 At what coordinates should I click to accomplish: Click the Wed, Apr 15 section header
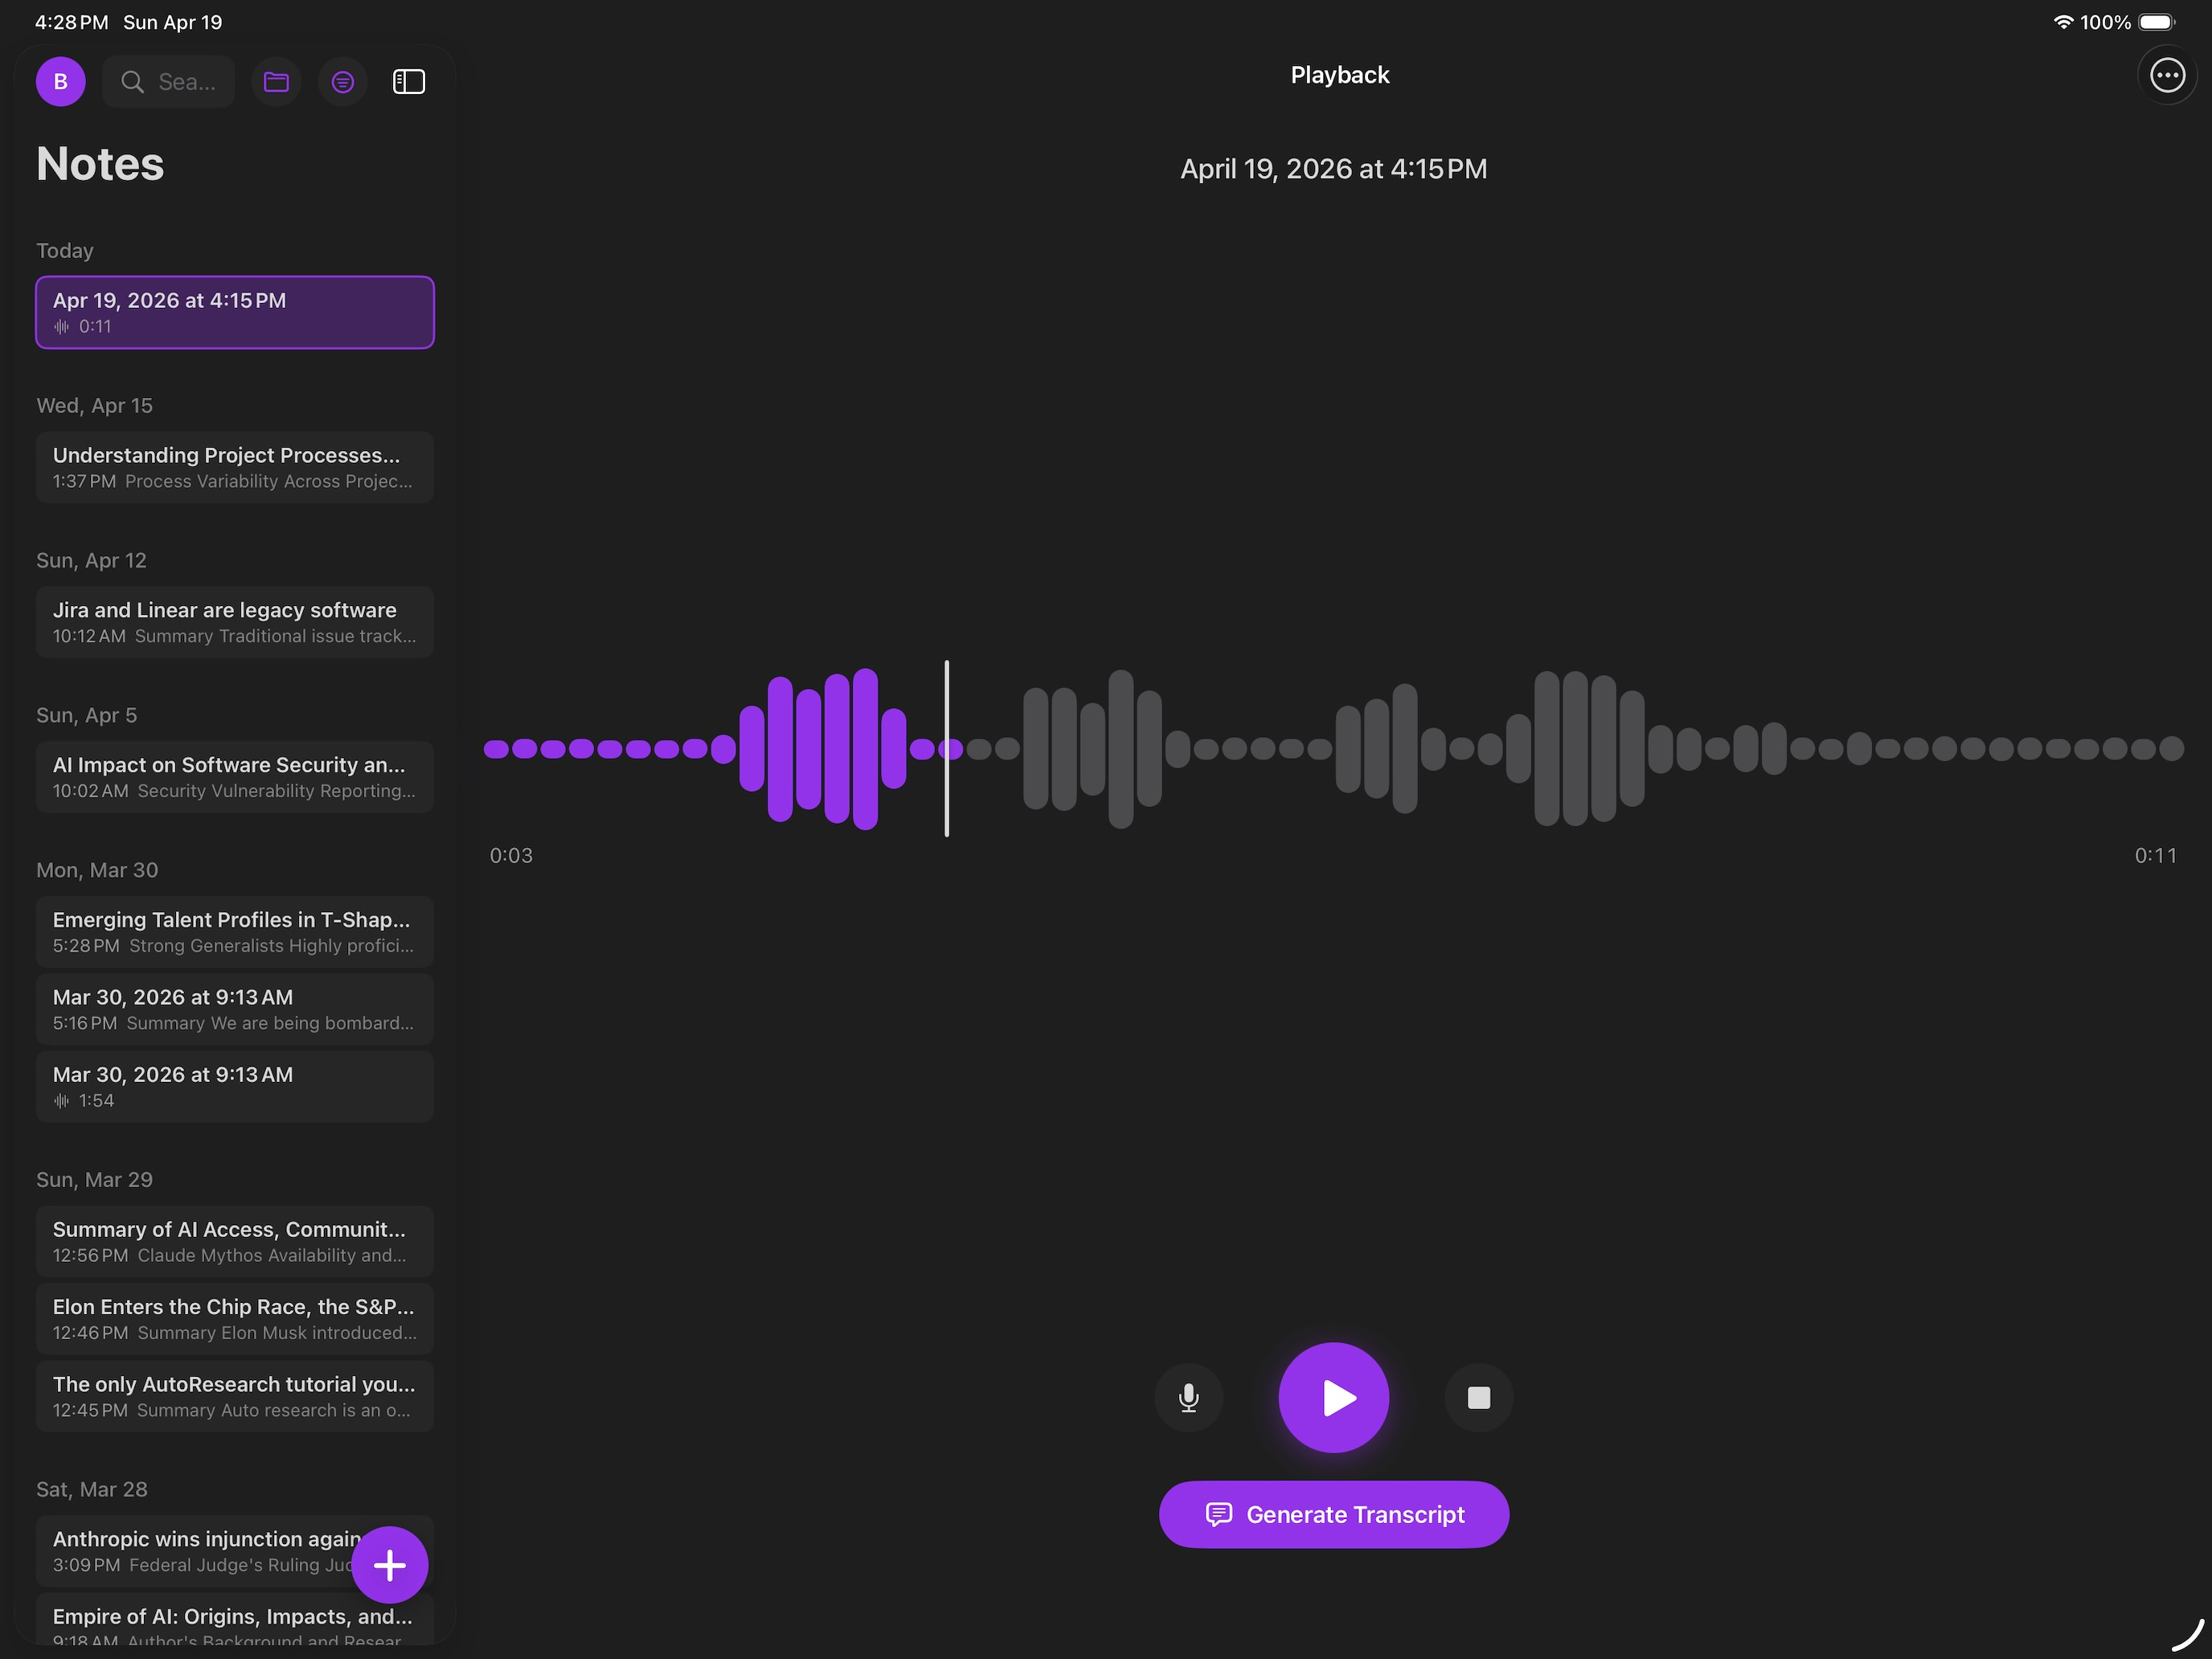click(x=94, y=405)
